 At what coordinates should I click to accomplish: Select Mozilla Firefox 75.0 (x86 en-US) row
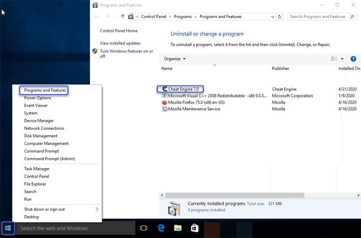260,102
